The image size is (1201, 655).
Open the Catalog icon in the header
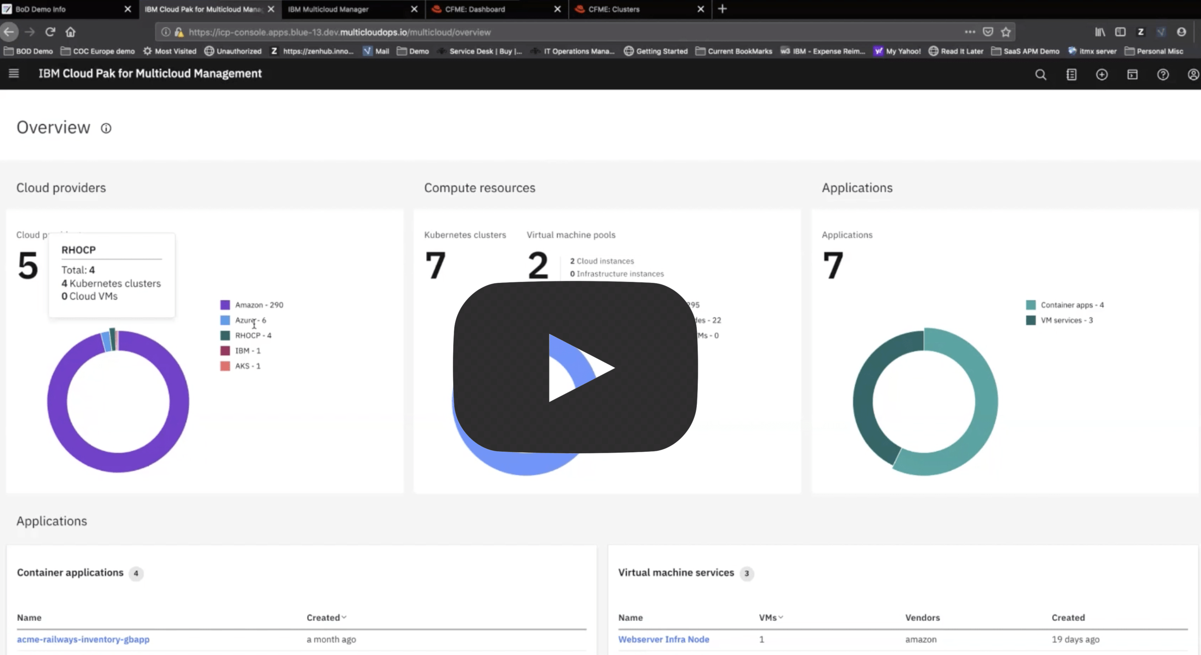[x=1071, y=74]
